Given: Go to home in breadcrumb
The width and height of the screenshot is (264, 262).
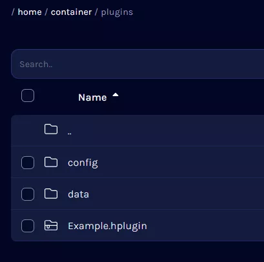Looking at the screenshot, I should tap(30, 12).
